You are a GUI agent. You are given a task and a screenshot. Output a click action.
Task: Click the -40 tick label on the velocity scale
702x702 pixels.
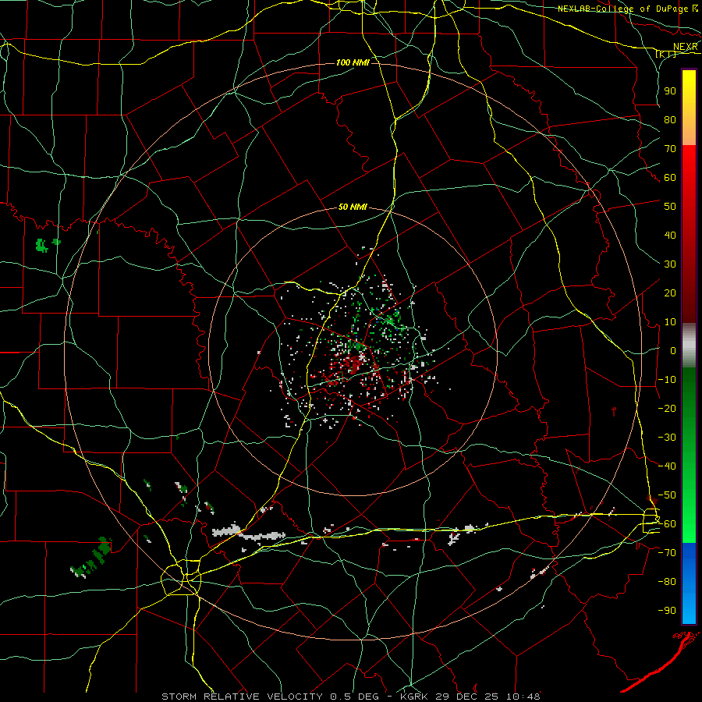667,466
